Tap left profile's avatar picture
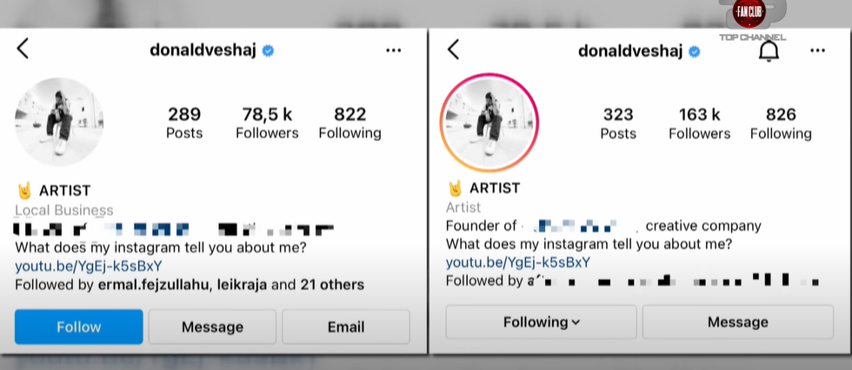The image size is (852, 370). (x=59, y=122)
